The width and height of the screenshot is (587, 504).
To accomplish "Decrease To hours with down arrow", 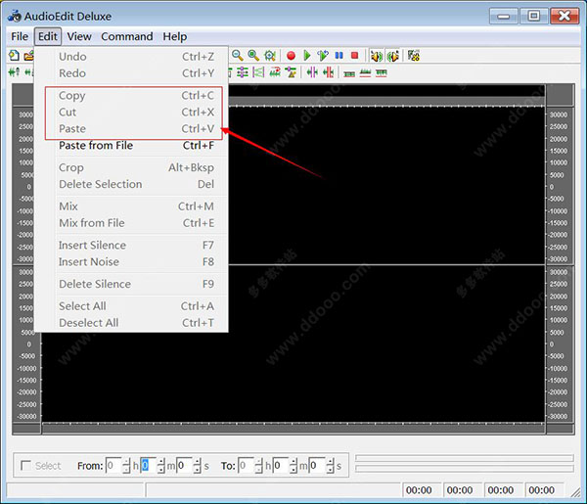I will pos(259,470).
